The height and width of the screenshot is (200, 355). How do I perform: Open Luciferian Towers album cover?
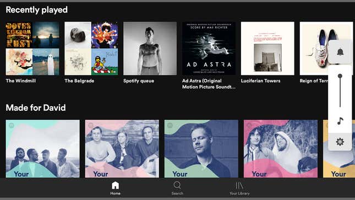267,48
